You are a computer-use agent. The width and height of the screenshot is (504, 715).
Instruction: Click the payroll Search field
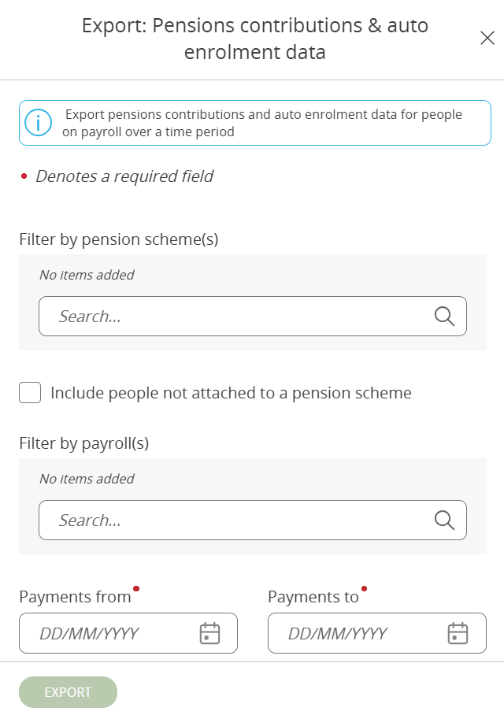click(197, 520)
